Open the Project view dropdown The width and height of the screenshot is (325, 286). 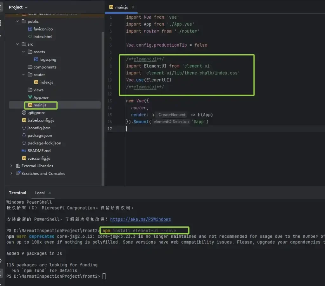(x=18, y=7)
